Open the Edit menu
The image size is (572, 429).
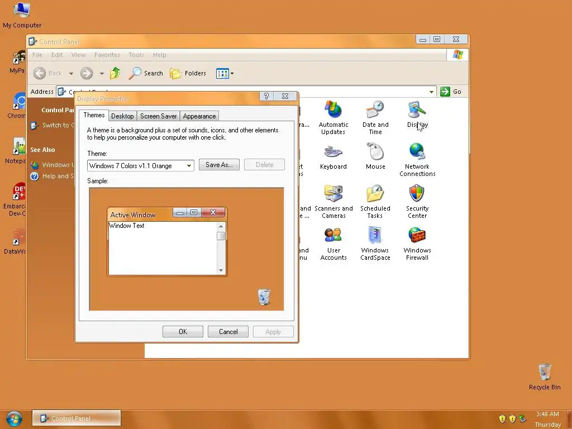pos(57,55)
